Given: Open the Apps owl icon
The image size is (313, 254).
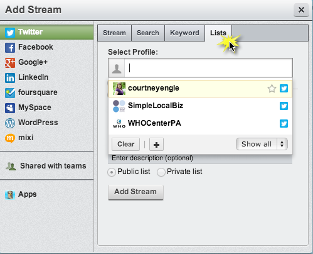Looking at the screenshot, I should pyautogui.click(x=10, y=195).
